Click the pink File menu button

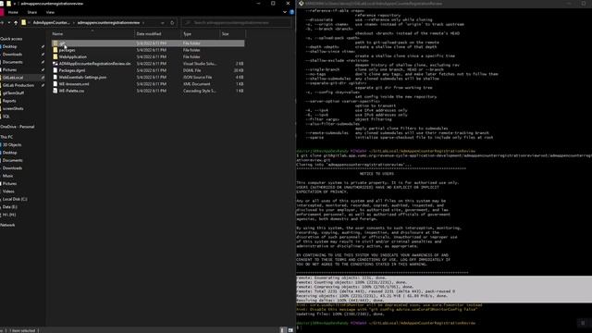[x=2, y=12]
